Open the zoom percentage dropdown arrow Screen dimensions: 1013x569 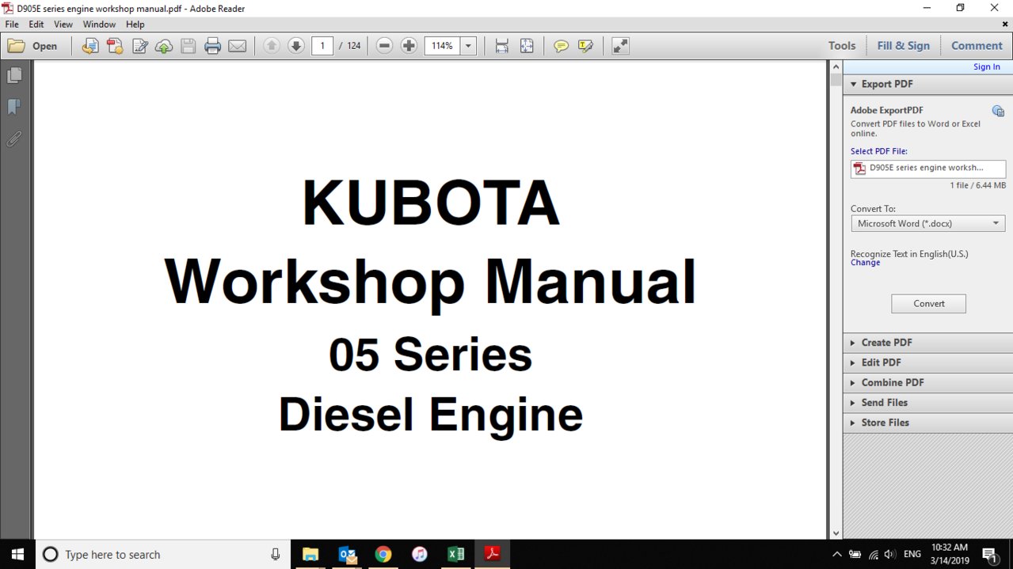(x=468, y=46)
